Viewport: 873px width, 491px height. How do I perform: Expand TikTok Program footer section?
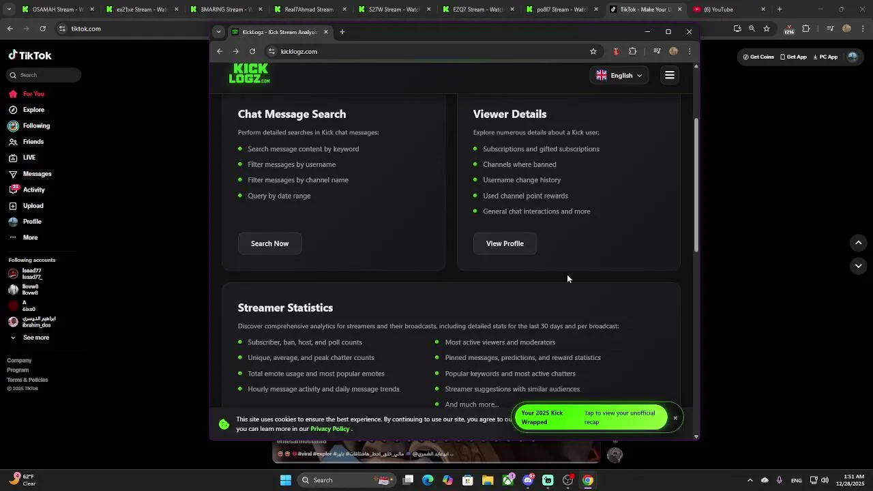(x=18, y=370)
